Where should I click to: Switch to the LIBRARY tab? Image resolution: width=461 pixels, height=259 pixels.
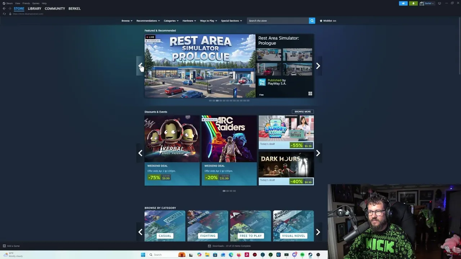[x=35, y=9]
